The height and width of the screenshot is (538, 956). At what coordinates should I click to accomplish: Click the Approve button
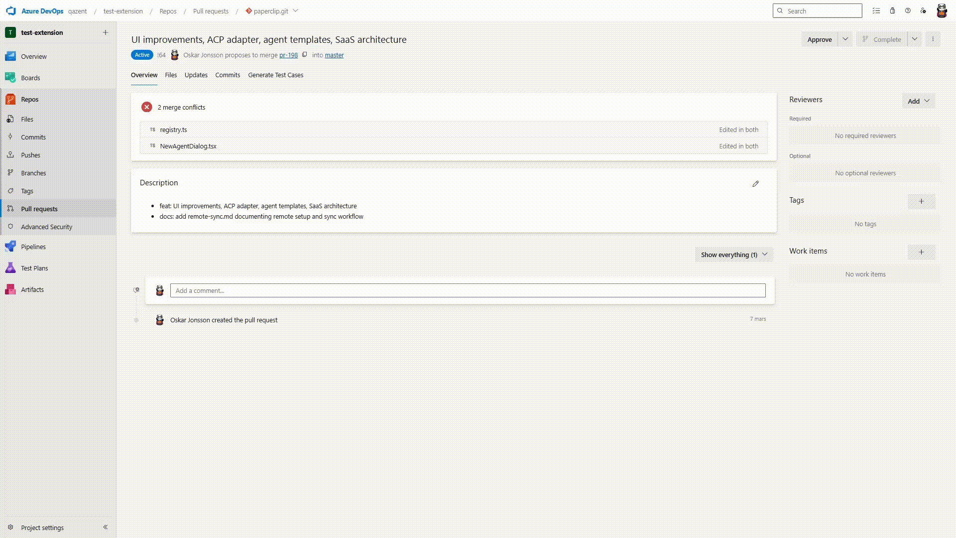coord(819,39)
